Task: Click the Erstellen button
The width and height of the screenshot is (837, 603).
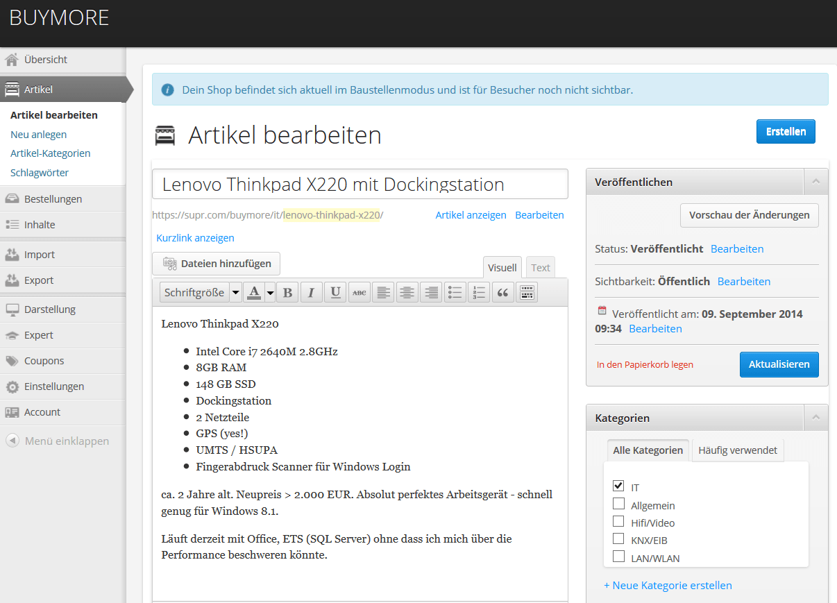Action: 786,132
